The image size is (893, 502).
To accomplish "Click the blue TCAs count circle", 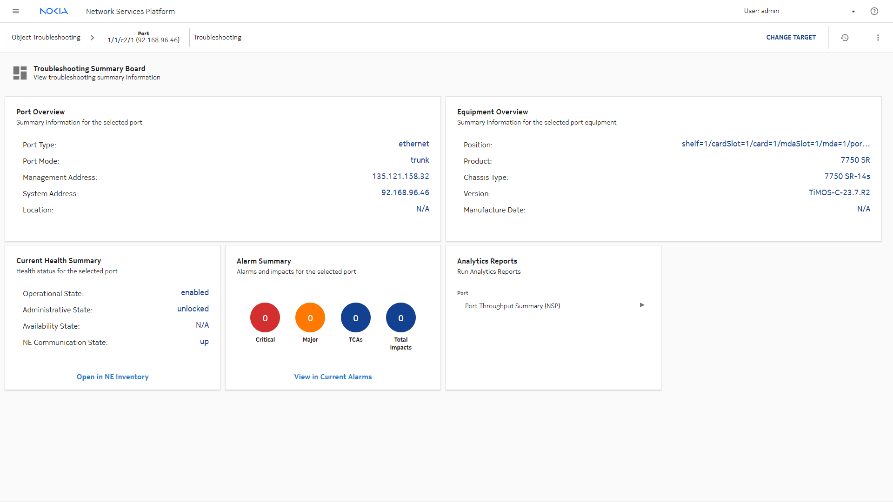I will pyautogui.click(x=356, y=318).
